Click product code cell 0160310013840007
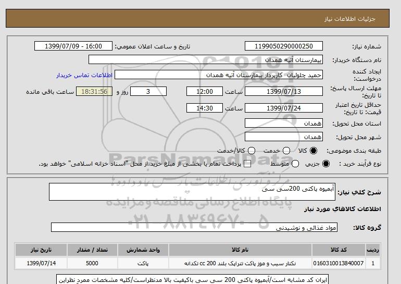Image resolution: width=401 pixels, height=284 pixels. pyautogui.click(x=339, y=263)
